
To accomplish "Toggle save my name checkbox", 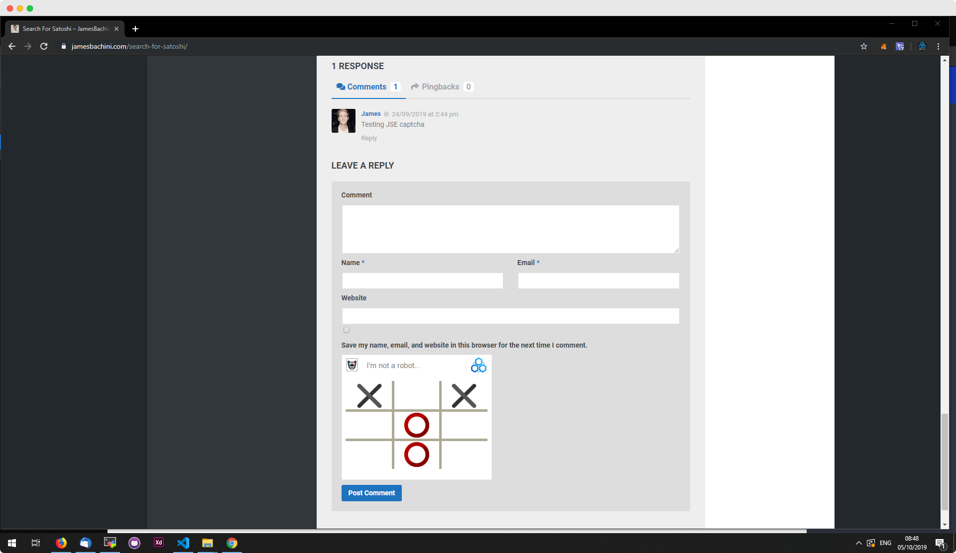I will coord(347,330).
